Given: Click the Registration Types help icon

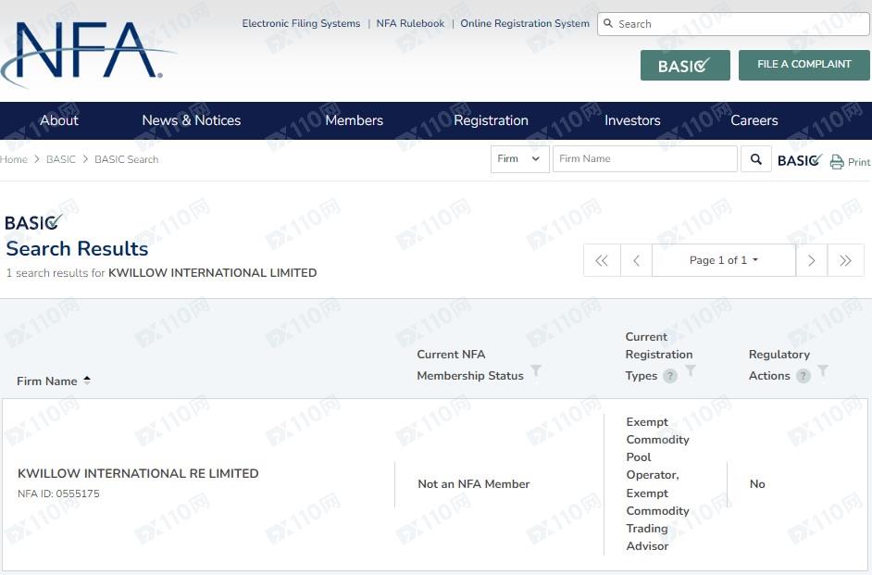Looking at the screenshot, I should coord(670,376).
